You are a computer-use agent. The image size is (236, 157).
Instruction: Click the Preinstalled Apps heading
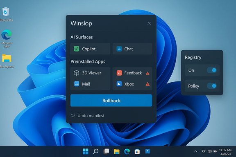coord(88,62)
